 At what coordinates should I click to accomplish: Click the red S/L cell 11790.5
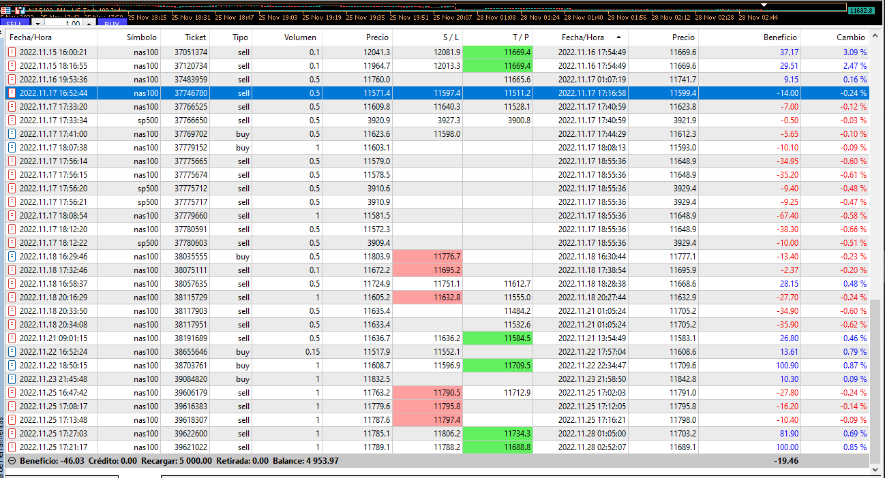click(x=427, y=392)
